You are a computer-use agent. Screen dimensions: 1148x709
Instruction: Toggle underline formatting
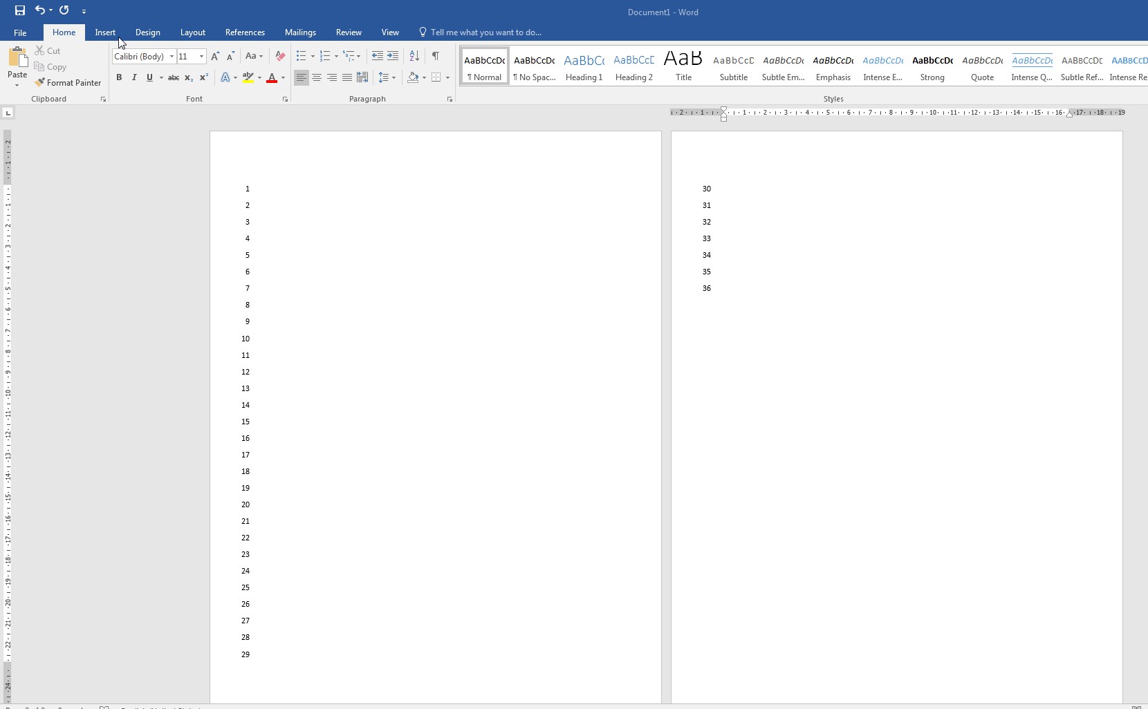point(149,77)
